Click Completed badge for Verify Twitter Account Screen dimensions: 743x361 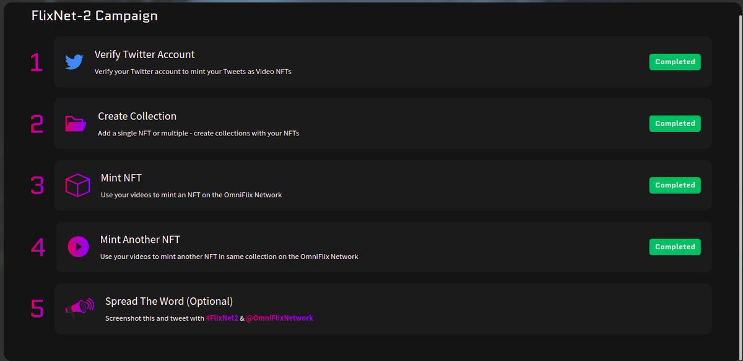pyautogui.click(x=675, y=62)
